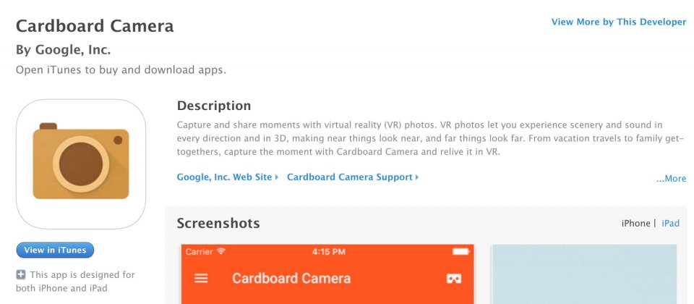This screenshot has height=304, width=694.
Task: Open View More by This Developer
Action: point(618,22)
